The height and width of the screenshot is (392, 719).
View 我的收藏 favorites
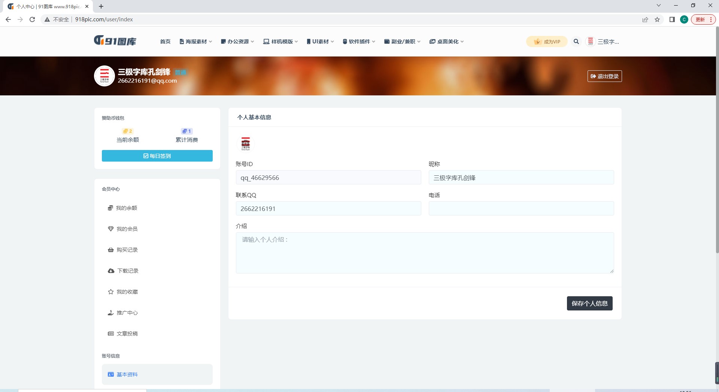pos(127,292)
